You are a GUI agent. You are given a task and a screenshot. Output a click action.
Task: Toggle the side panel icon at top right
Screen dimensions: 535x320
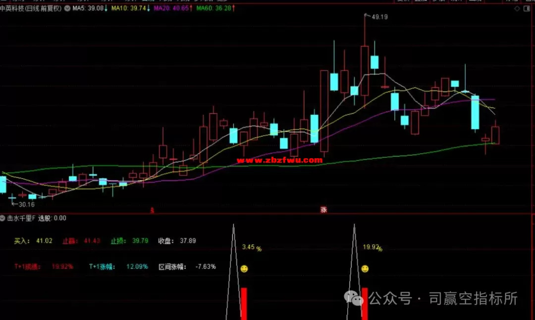tap(527, 8)
